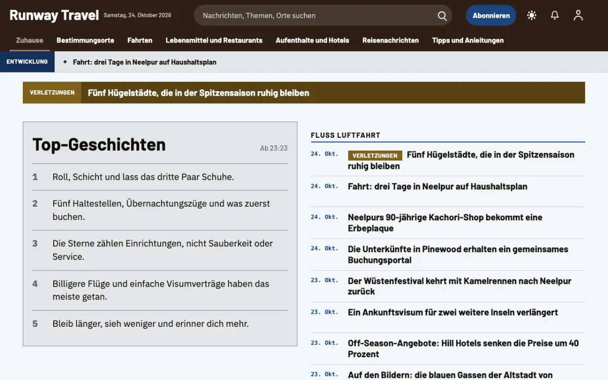Open top story 4 about Billigere Flüge

[x=161, y=290]
